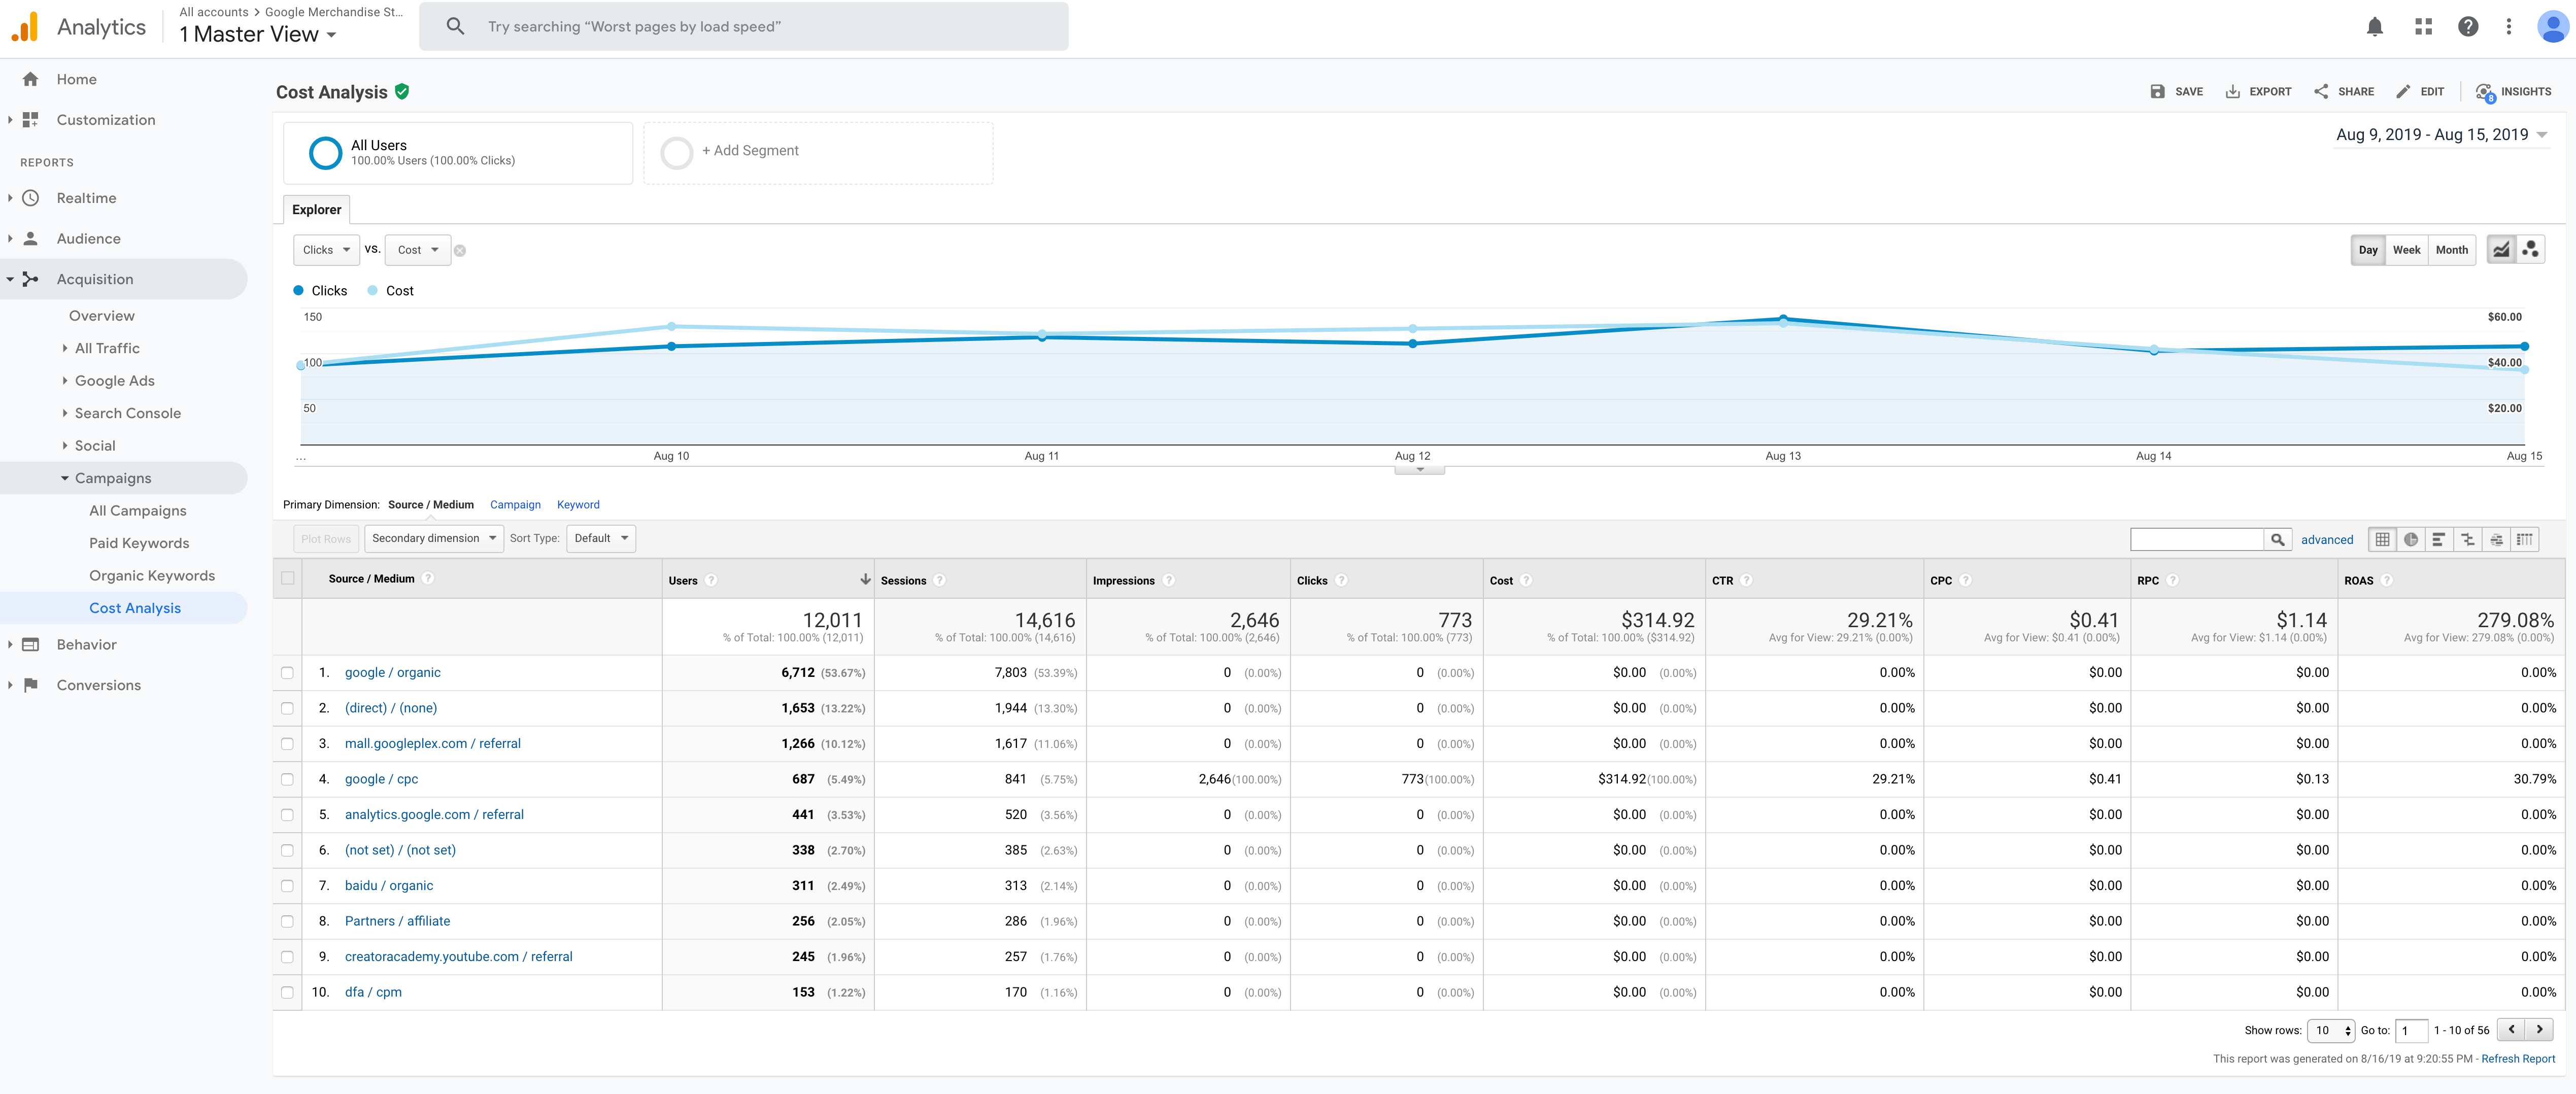
Task: Open the Google apps grid
Action: click(2422, 27)
